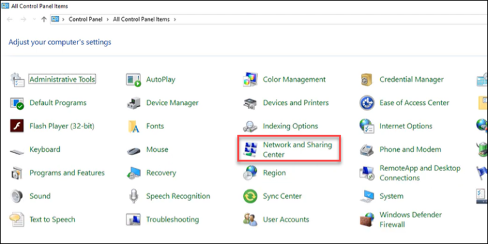This screenshot has height=244, width=488.
Task: Click the Speech Recognition microphone icon
Action: 133,196
